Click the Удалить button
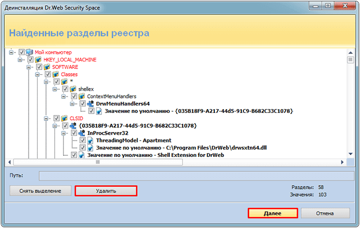The height and width of the screenshot is (228, 360). 106,191
